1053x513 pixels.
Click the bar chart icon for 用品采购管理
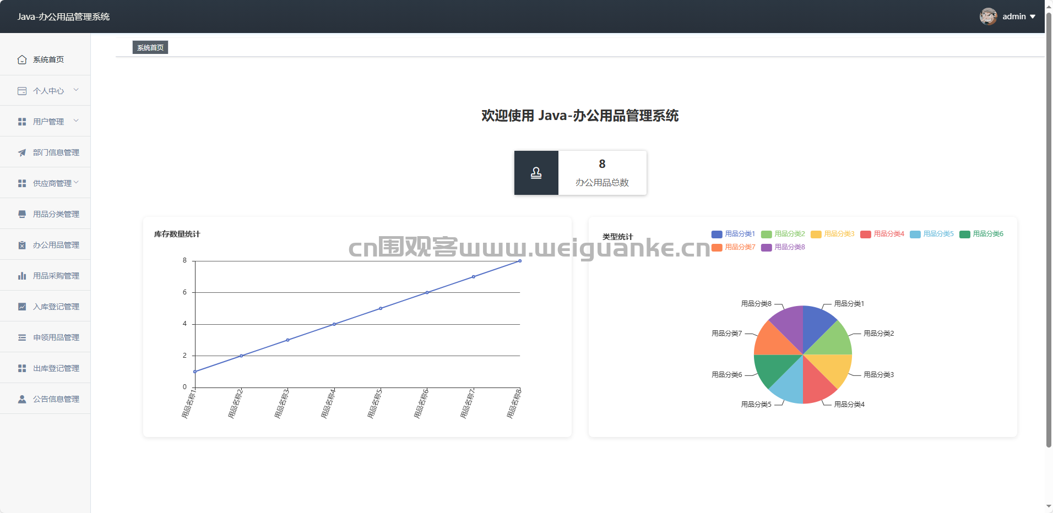(22, 276)
